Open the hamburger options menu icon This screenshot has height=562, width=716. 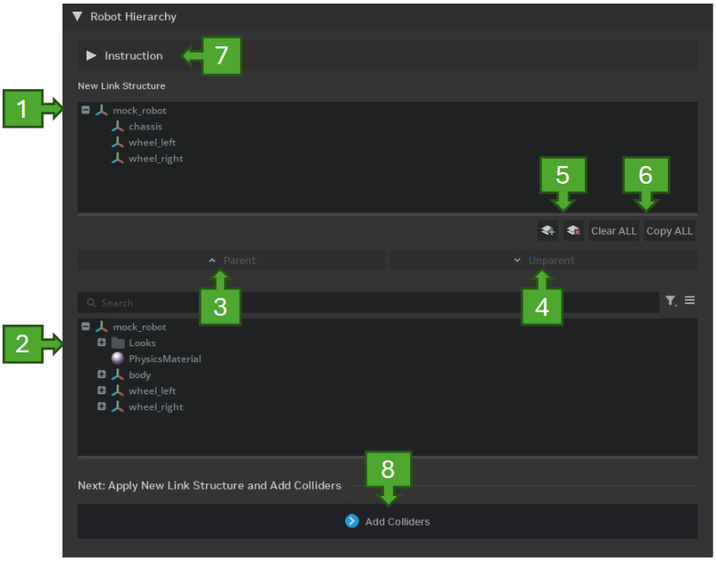pyautogui.click(x=689, y=302)
